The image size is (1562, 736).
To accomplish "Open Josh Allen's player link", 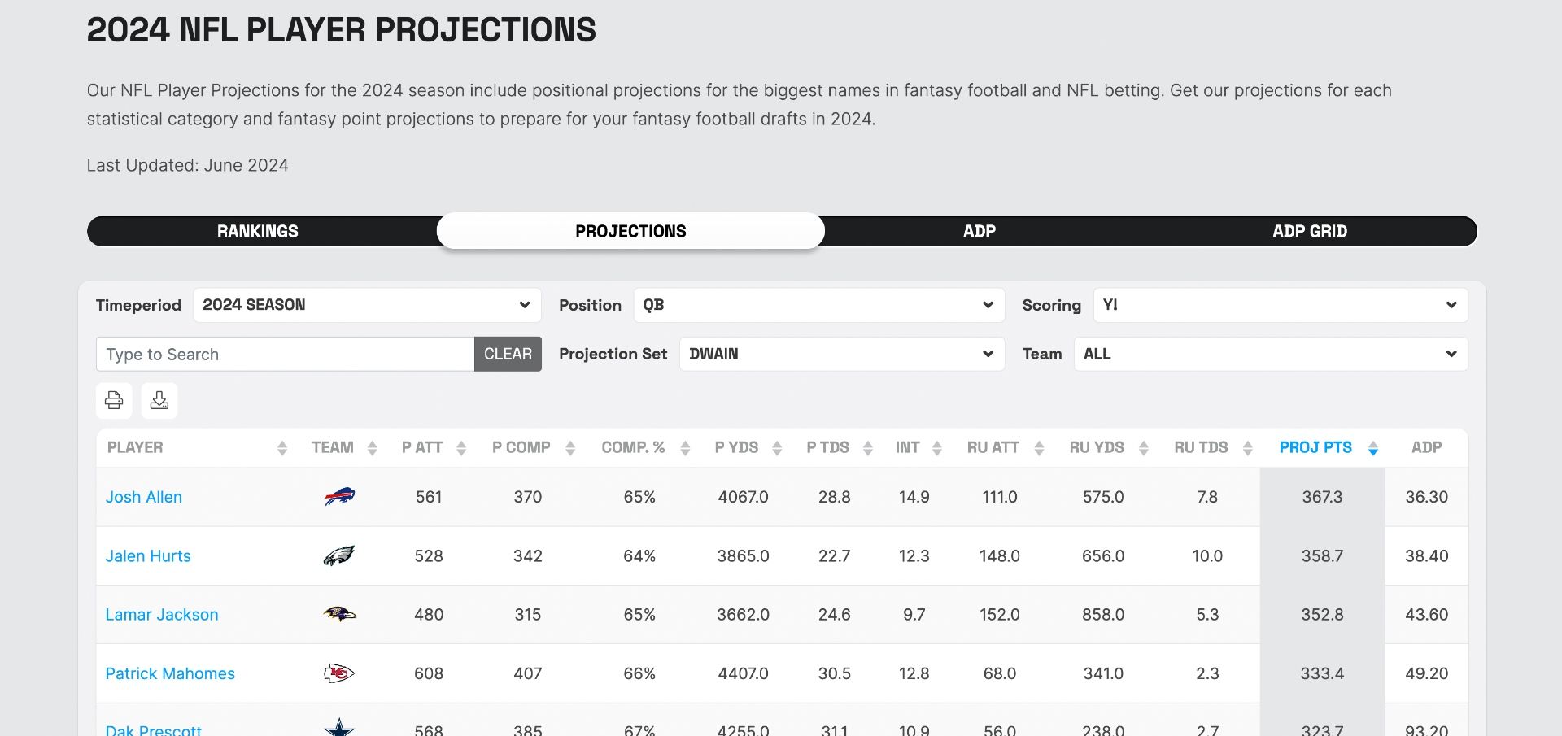I will [144, 497].
